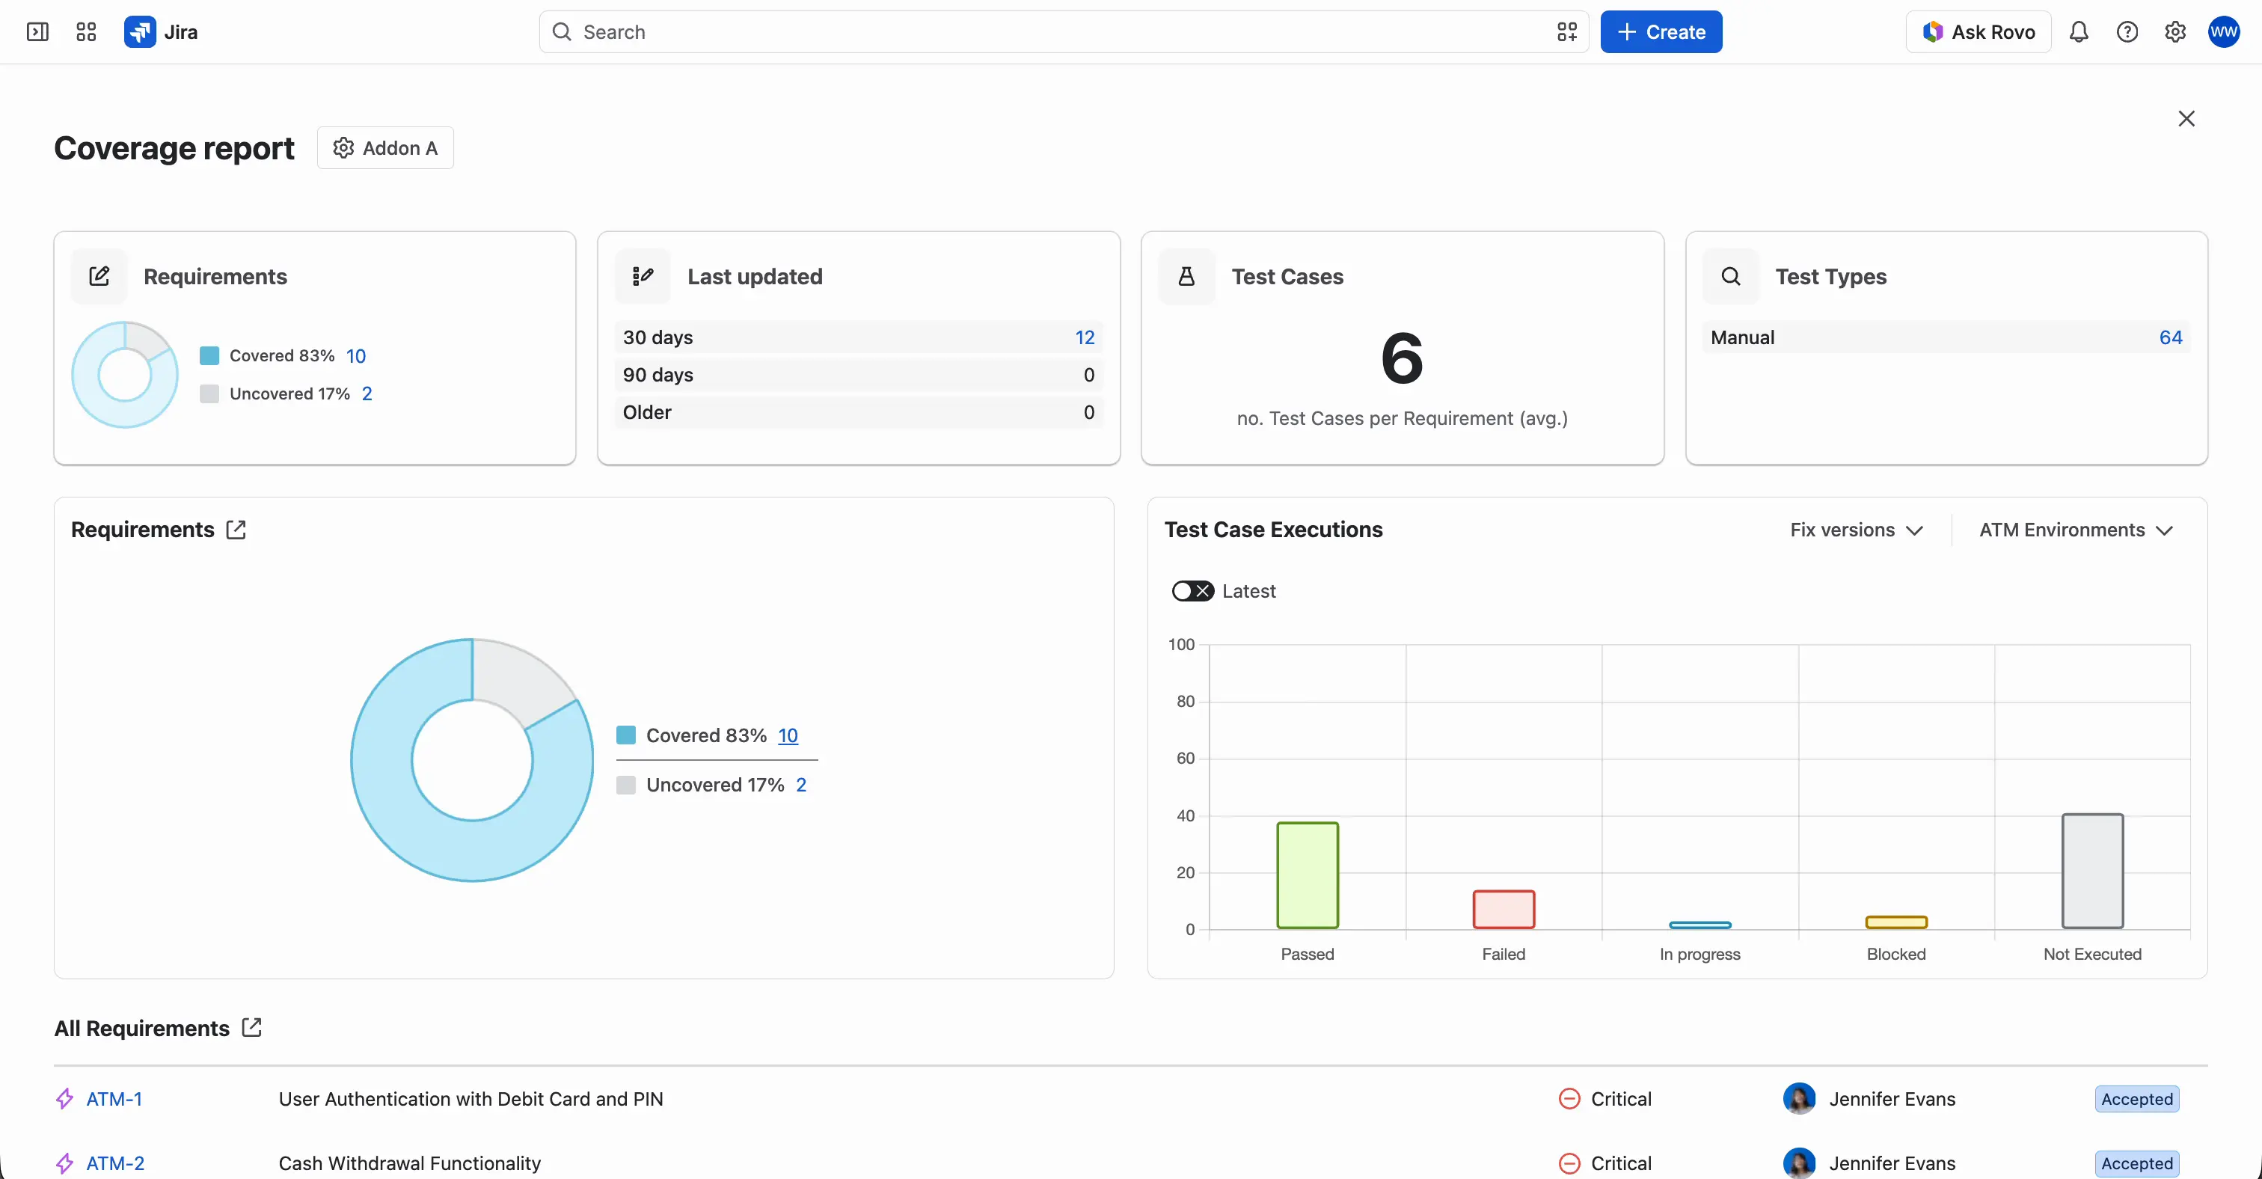The height and width of the screenshot is (1179, 2262).
Task: Click the Not Executed gray bar
Action: click(x=2092, y=871)
